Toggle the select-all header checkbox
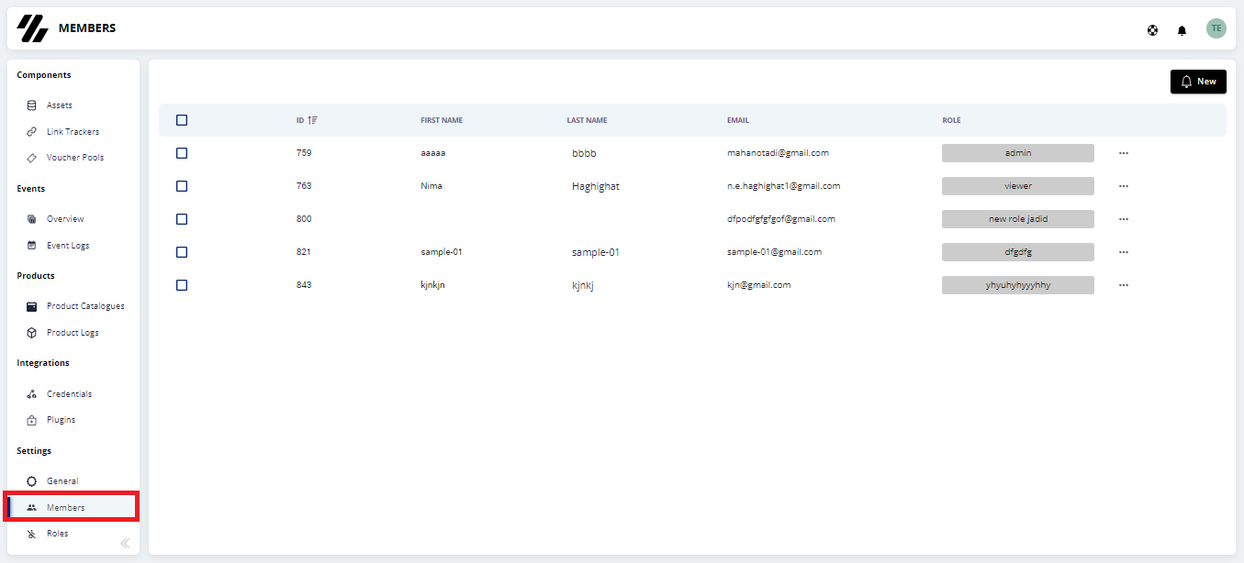Image resolution: width=1244 pixels, height=563 pixels. (182, 120)
